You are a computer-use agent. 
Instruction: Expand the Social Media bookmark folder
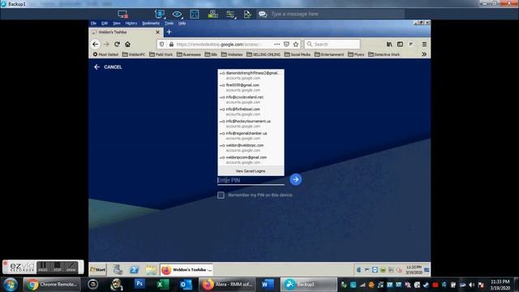click(298, 54)
